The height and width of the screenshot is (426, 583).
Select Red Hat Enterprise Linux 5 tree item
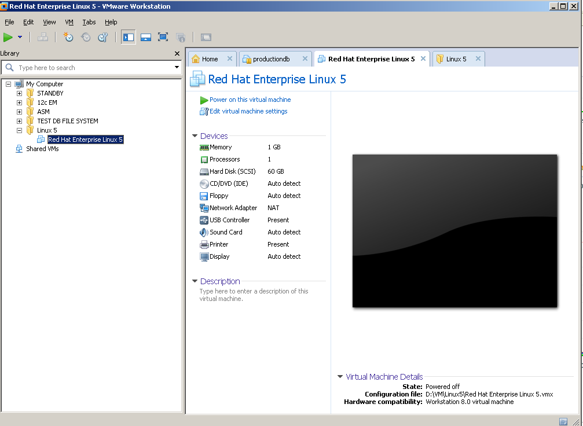[86, 139]
